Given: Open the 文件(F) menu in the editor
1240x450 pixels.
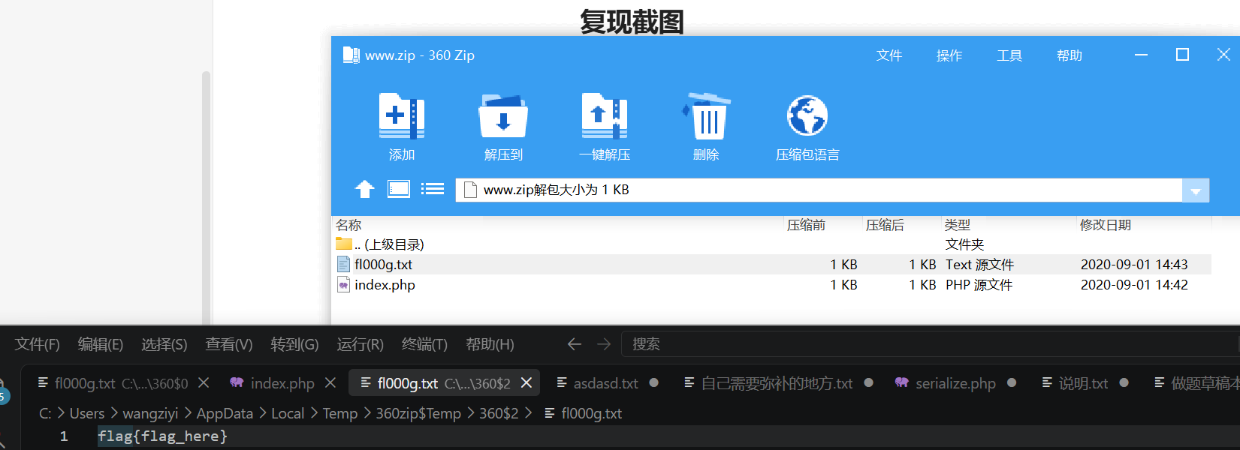Looking at the screenshot, I should [38, 344].
